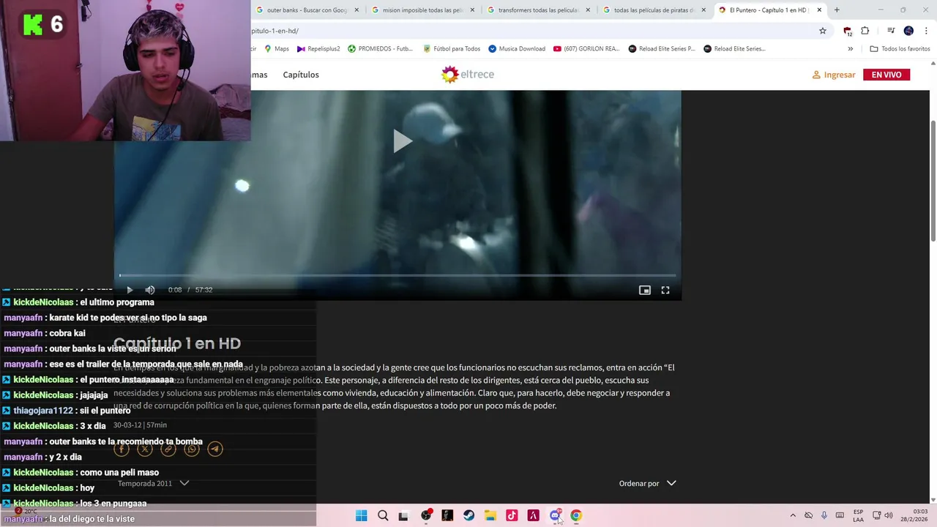The height and width of the screenshot is (527, 937).
Task: Open the Repelisplus2 bookmark
Action: point(318,49)
